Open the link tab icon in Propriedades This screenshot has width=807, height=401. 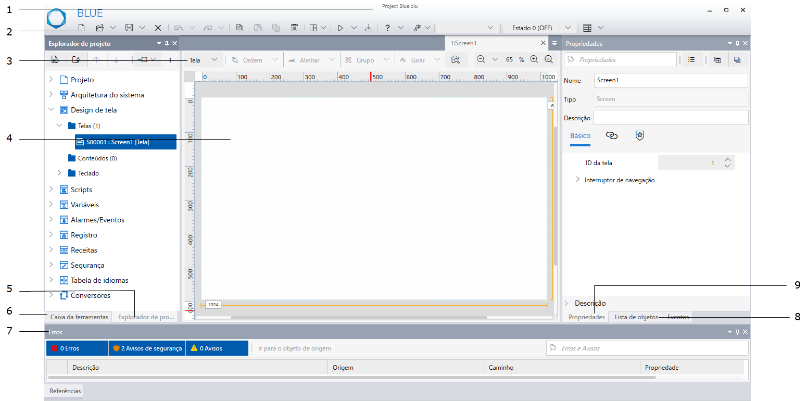point(612,135)
